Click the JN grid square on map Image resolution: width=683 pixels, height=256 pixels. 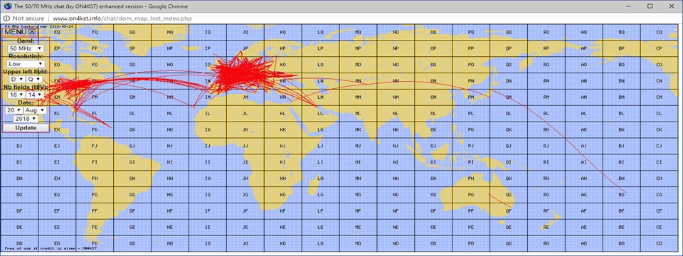[x=245, y=81]
